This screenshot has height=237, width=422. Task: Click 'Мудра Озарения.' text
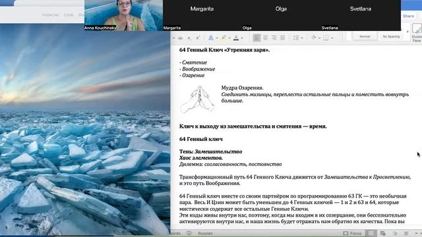click(x=242, y=88)
